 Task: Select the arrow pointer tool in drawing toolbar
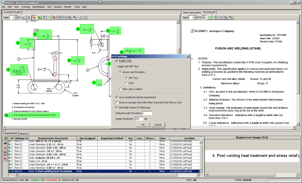point(29,18)
